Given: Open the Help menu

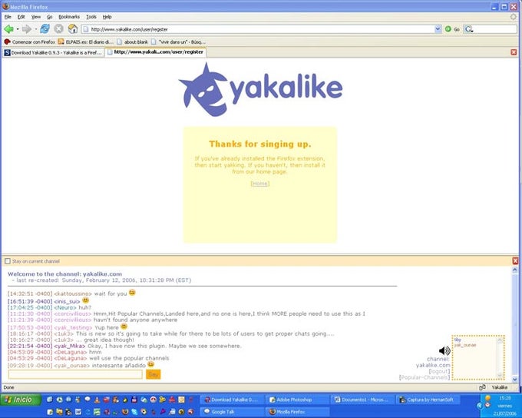Looking at the screenshot, I should click(107, 17).
